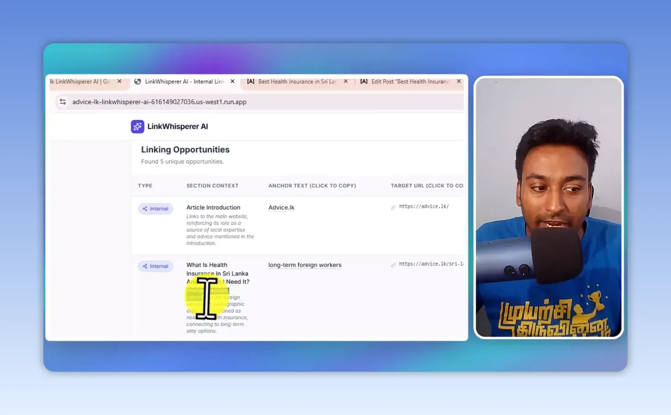Copy the https://advice.lk/ target URL
Image resolution: width=671 pixels, height=415 pixels.
[x=424, y=207]
